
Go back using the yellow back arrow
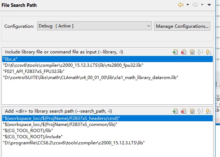click(181, 5)
